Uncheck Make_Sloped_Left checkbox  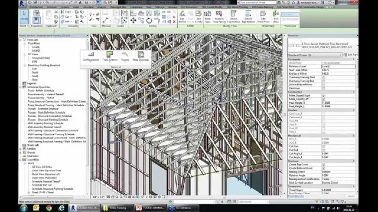click(x=324, y=99)
